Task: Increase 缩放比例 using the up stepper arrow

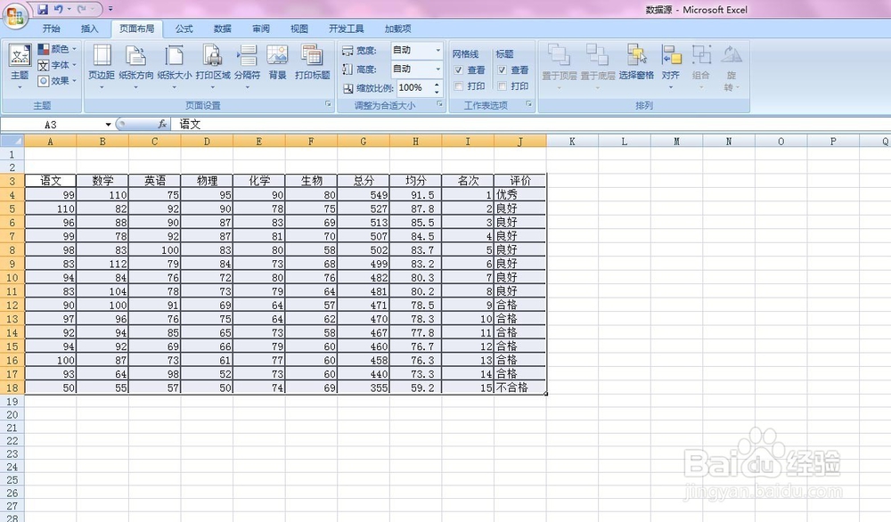Action: 437,84
